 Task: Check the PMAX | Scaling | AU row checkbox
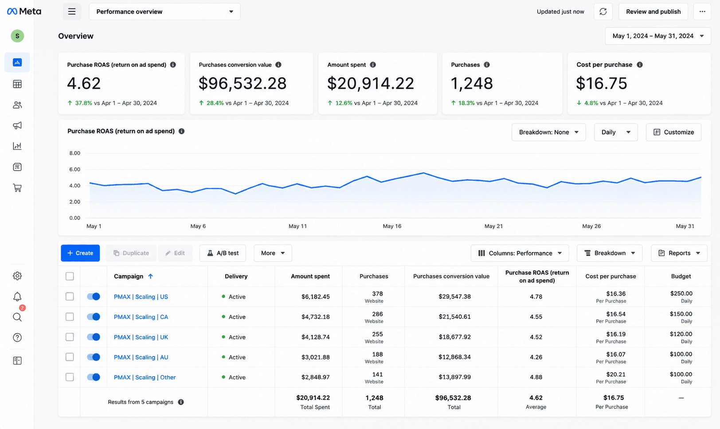click(x=70, y=357)
